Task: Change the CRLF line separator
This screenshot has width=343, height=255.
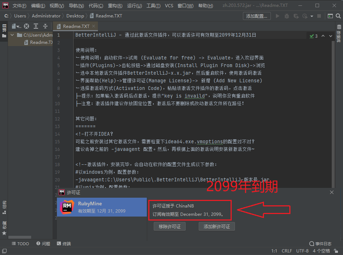Action: coord(287,251)
